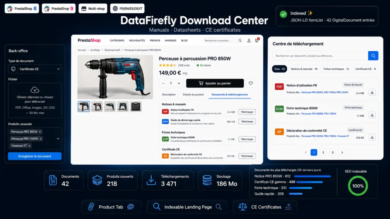
Task: Click the Stockage database icon
Action: point(207,180)
